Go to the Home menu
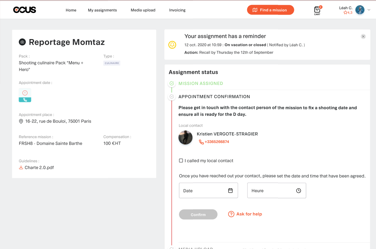This screenshot has width=376, height=249. [71, 10]
